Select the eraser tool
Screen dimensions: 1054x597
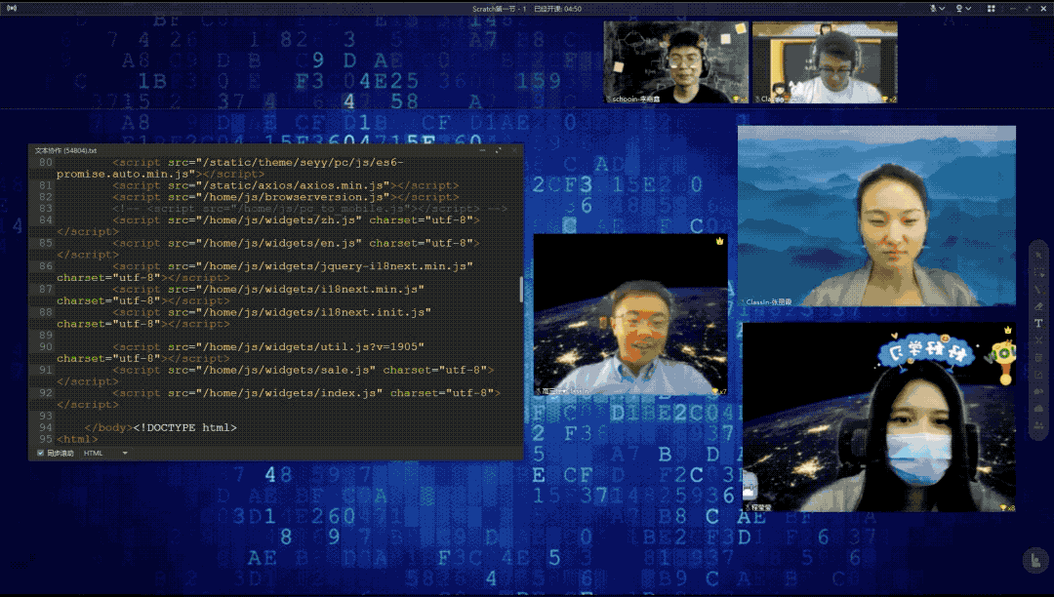click(1038, 306)
